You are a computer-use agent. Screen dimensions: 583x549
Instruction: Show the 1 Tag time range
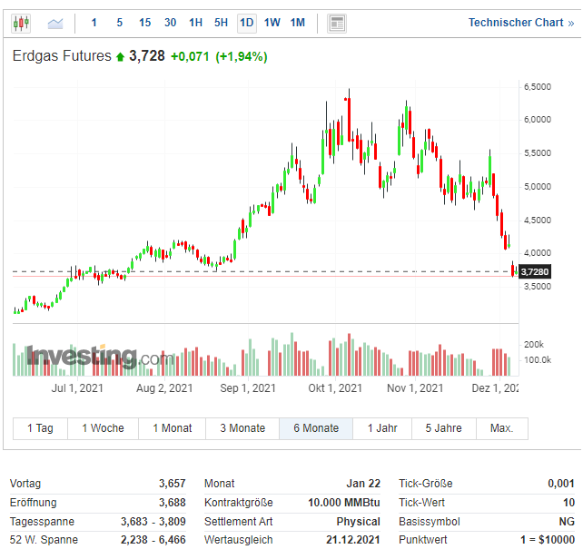click(x=40, y=428)
